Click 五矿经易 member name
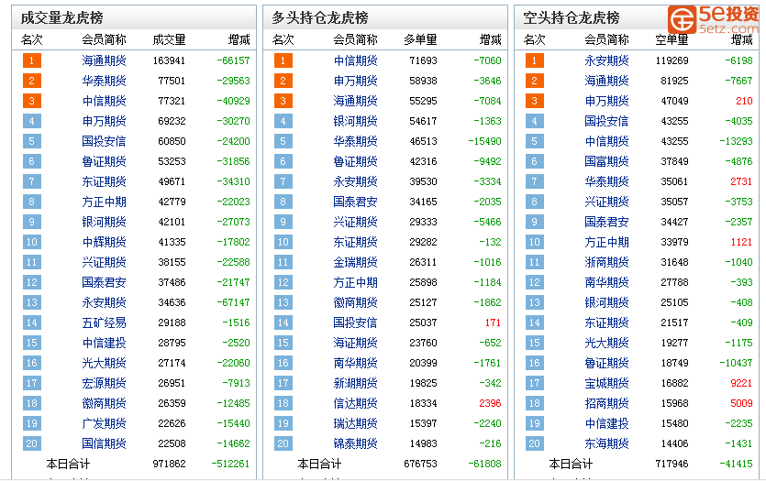766x481 pixels. 104,322
